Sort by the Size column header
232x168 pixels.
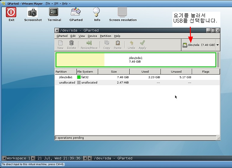114,71
